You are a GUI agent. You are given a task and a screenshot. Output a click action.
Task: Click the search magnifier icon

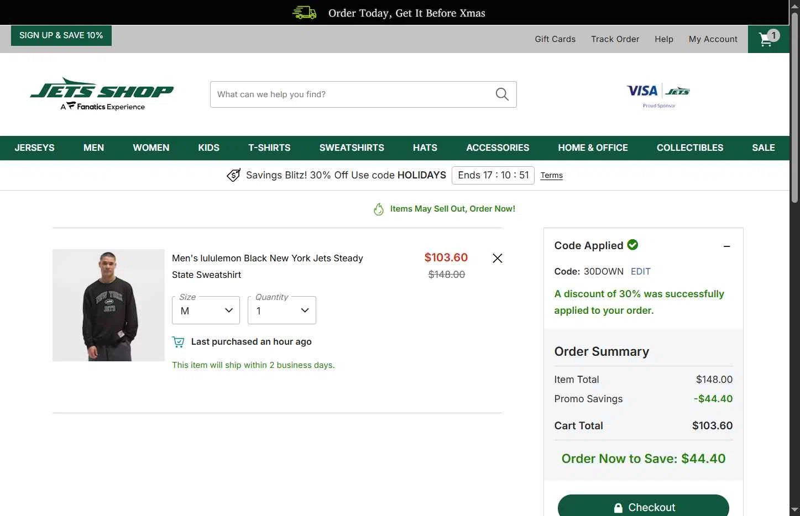(502, 94)
